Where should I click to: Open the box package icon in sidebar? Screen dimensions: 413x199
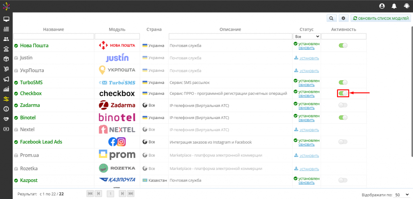[x=6, y=59]
